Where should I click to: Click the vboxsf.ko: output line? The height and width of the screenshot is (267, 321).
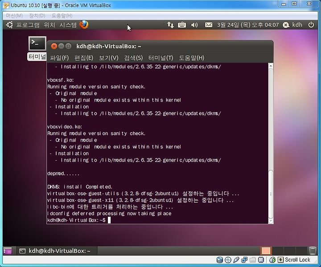pyautogui.click(x=60, y=80)
